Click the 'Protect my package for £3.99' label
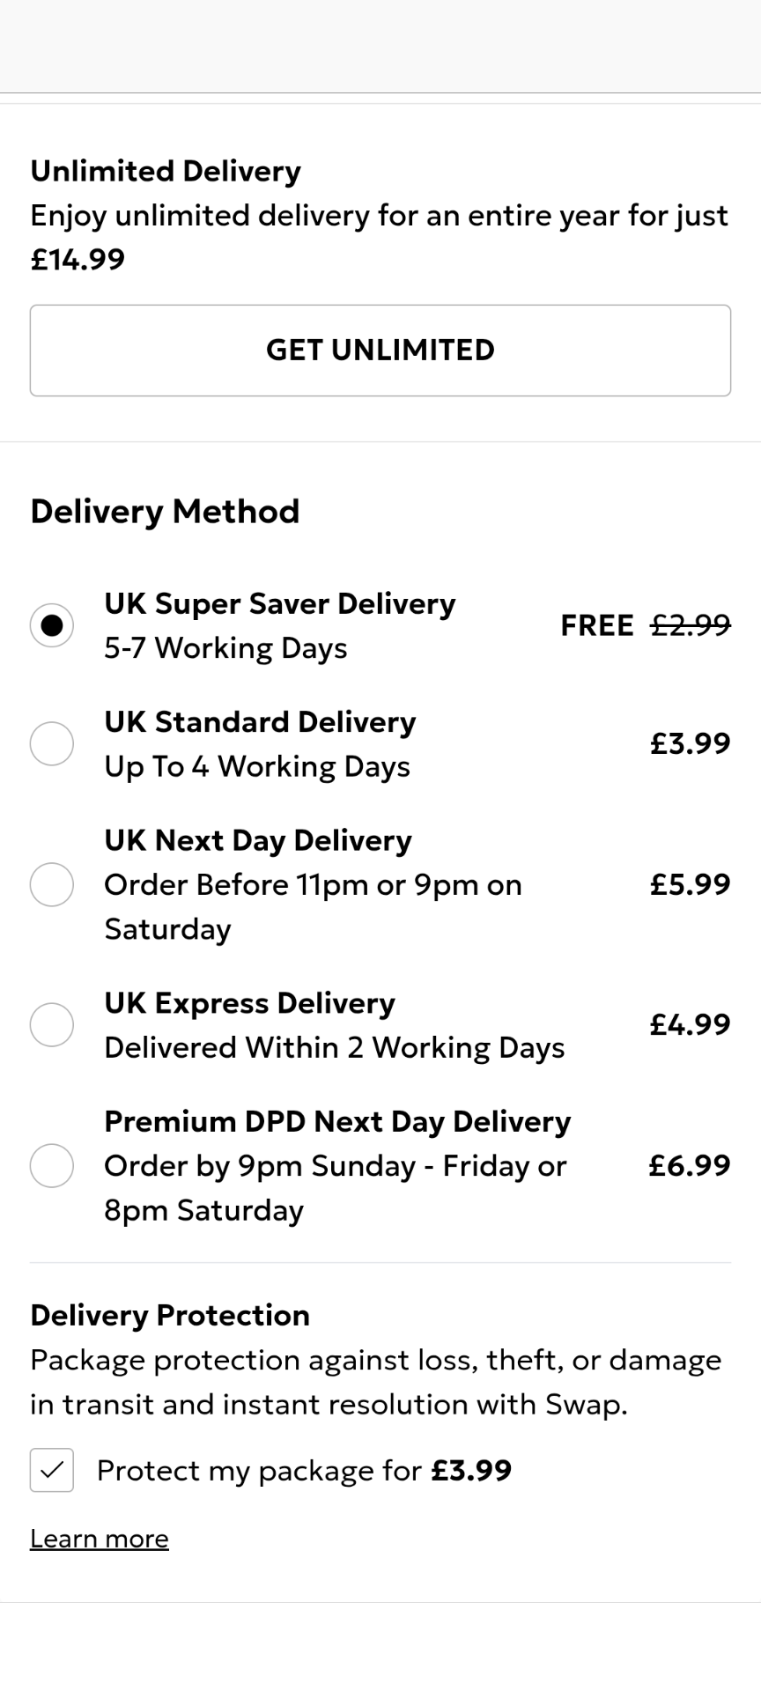The width and height of the screenshot is (761, 1691). (x=304, y=1471)
